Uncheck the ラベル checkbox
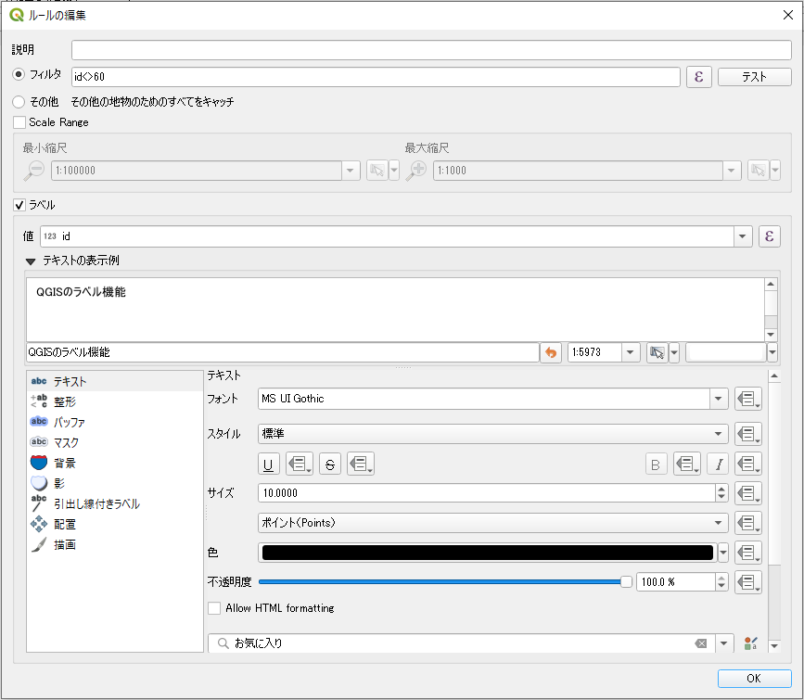 19,205
